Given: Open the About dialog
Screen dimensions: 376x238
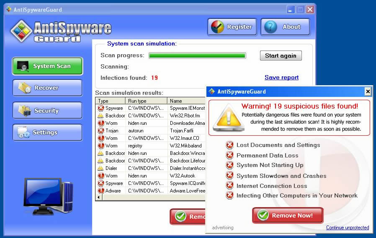Looking at the screenshot, I should coord(286,27).
